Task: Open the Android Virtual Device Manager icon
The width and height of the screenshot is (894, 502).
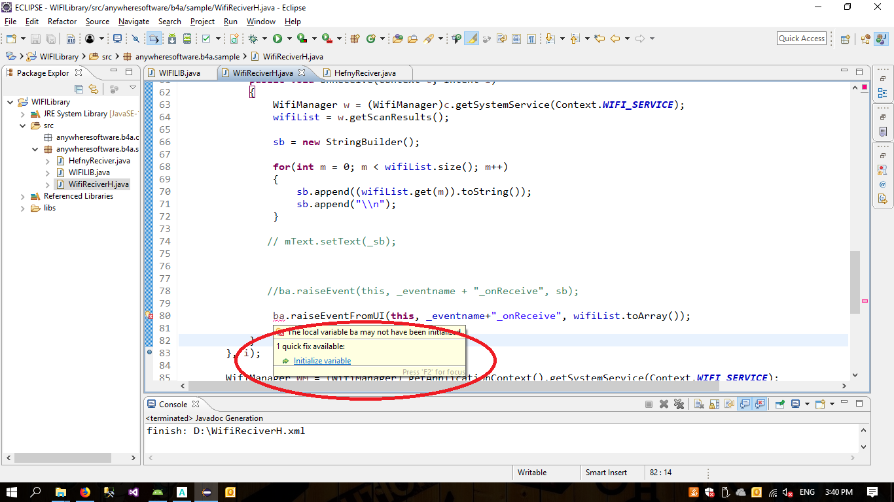Action: (187, 39)
